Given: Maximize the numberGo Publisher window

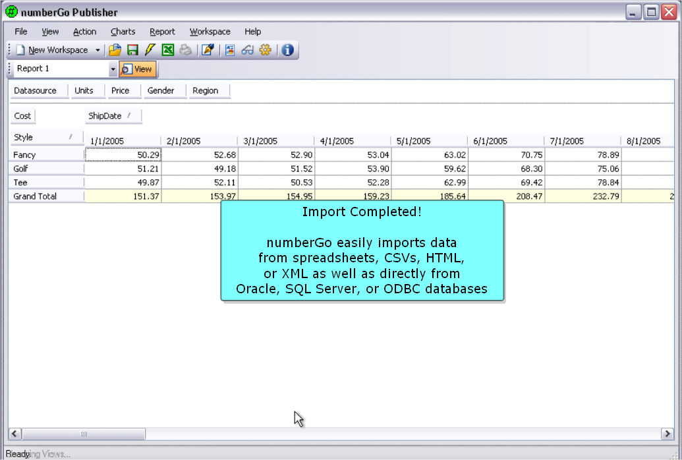Looking at the screenshot, I should click(651, 12).
